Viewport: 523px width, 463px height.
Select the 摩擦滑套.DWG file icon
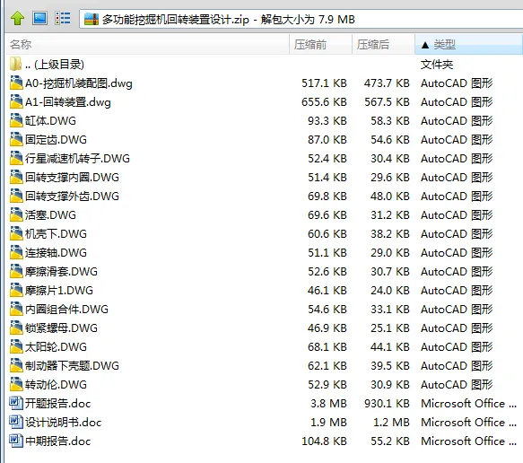[16, 271]
